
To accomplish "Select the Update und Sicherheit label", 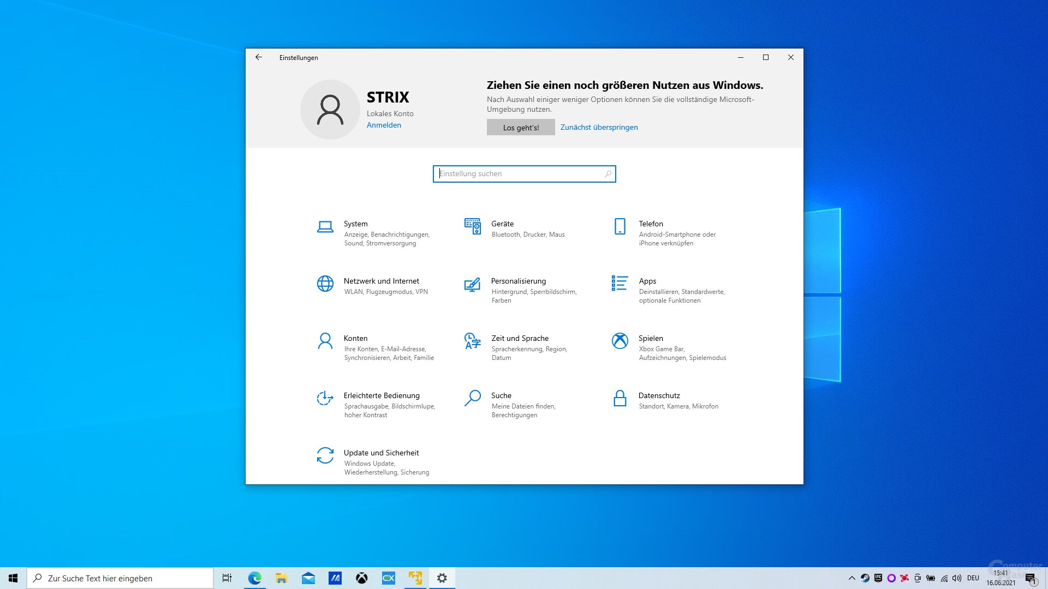I will [x=381, y=453].
